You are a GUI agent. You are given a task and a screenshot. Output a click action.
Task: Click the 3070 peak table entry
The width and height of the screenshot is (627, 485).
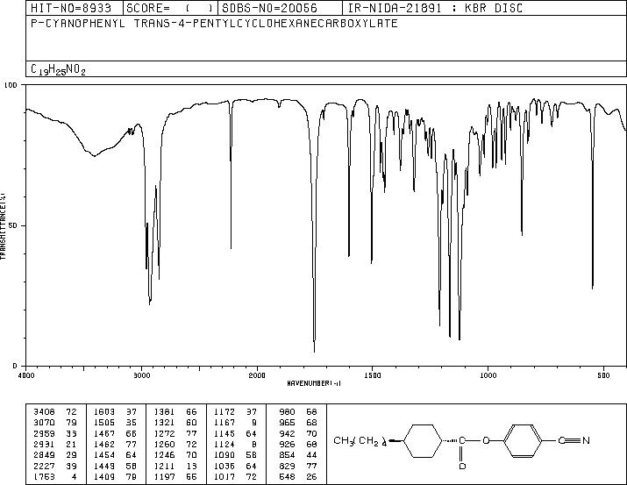tap(54, 423)
